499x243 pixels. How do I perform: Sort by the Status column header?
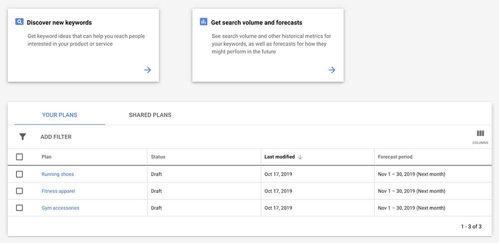[x=158, y=157]
